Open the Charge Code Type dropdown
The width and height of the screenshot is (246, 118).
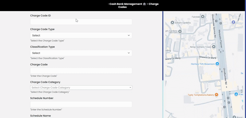point(81,35)
